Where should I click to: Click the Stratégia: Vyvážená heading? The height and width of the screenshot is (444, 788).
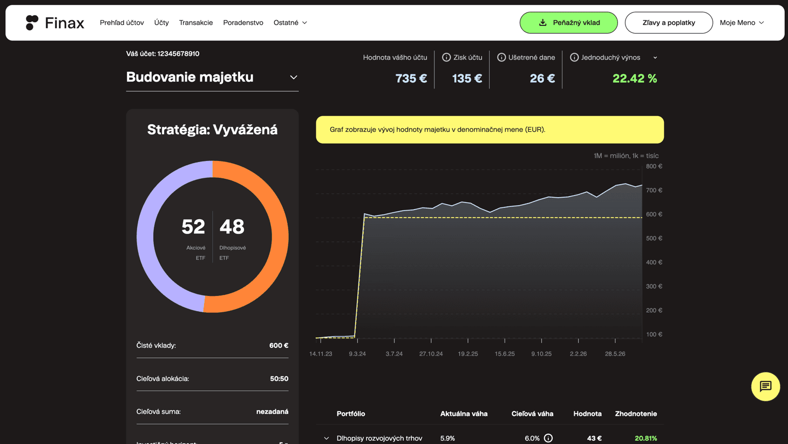(x=212, y=130)
